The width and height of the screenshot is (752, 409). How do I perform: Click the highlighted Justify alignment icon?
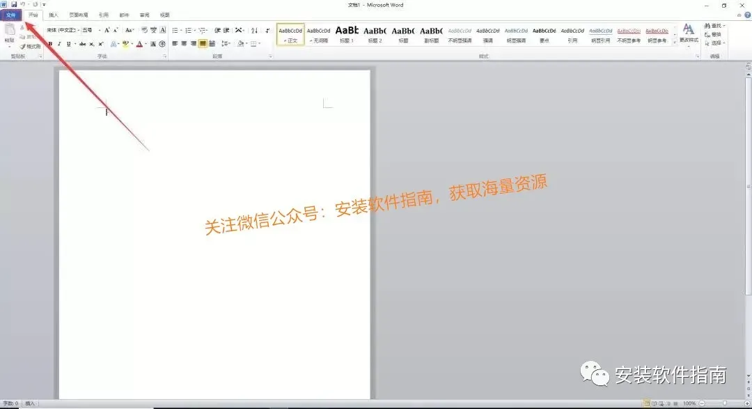[x=203, y=44]
